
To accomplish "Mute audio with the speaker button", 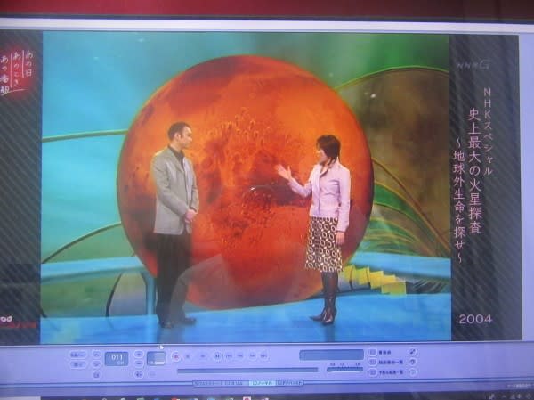I will (x=139, y=374).
